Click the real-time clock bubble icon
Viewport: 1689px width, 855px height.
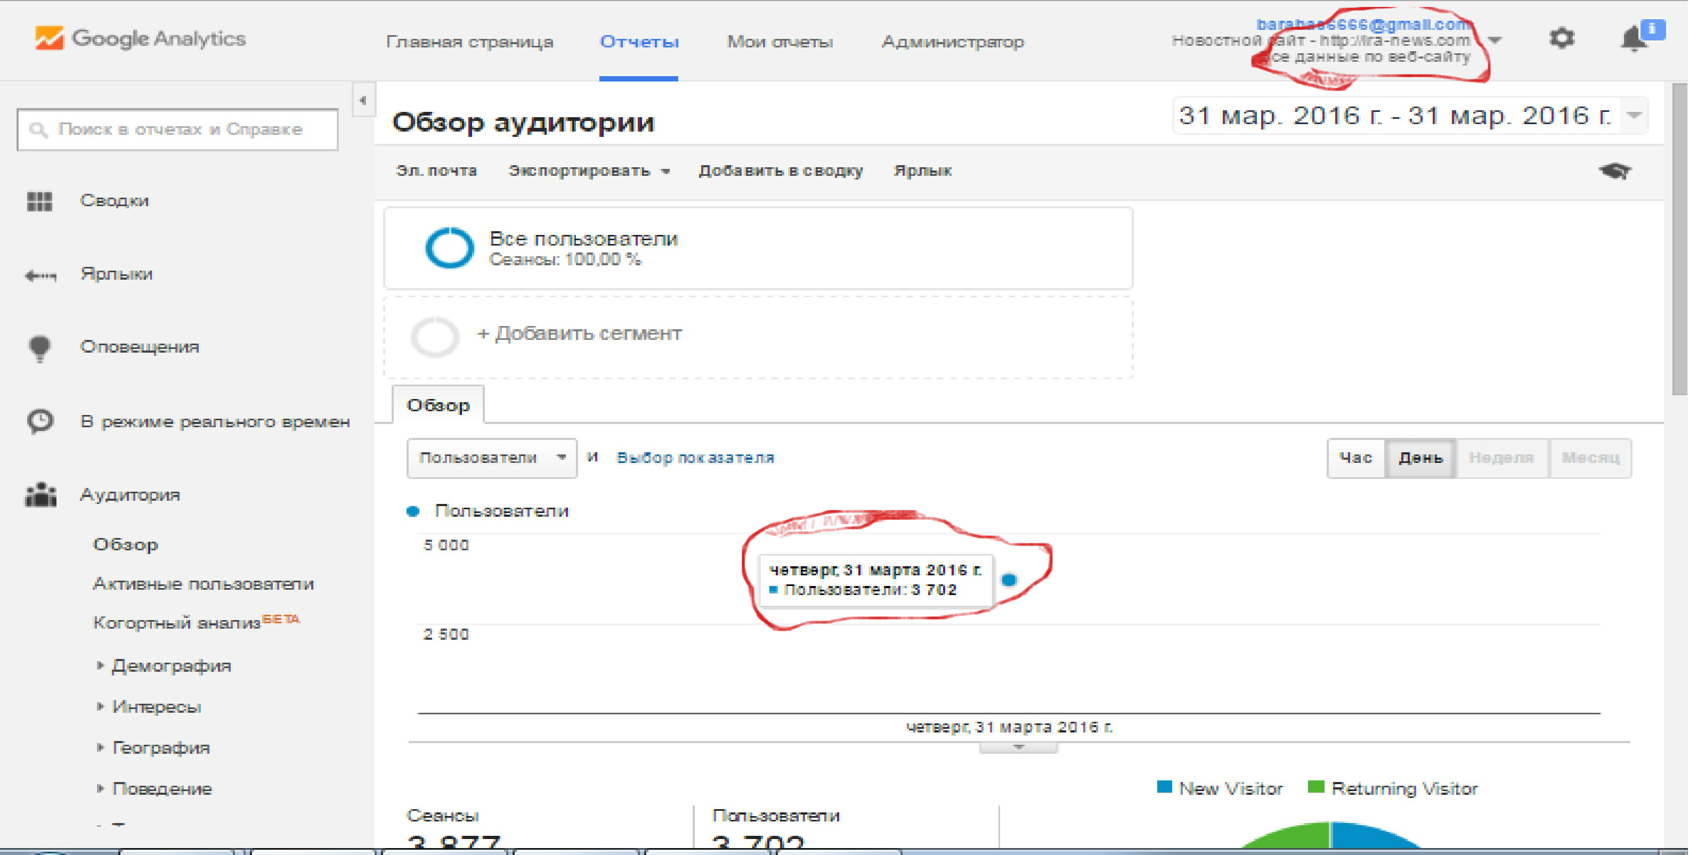40,421
